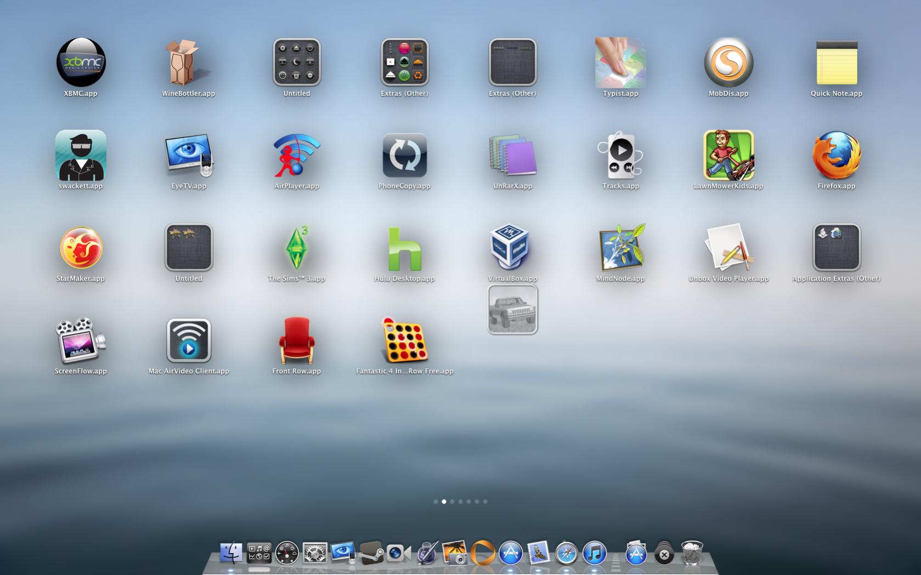
Task: Launch Steam from the Dock
Action: click(371, 553)
